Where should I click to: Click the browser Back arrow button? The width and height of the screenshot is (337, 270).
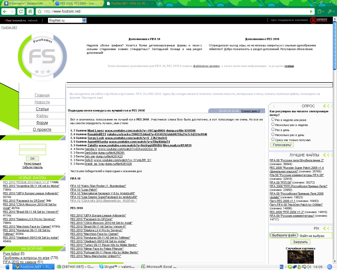click(x=5, y=11)
